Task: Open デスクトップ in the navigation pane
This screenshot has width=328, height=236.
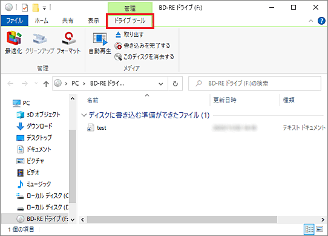Action: coord(34,138)
